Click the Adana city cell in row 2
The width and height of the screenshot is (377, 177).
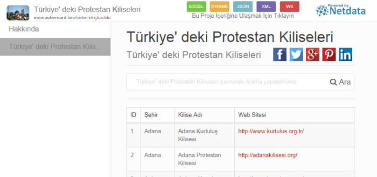pos(158,159)
